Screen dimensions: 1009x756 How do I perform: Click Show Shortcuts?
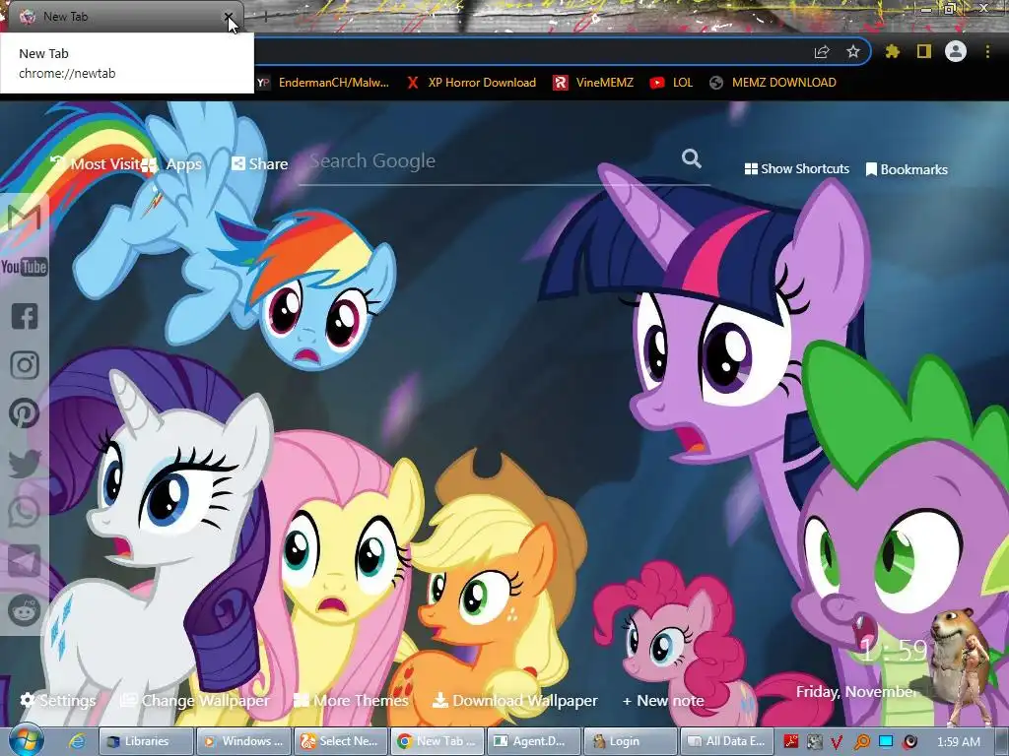pyautogui.click(x=796, y=169)
